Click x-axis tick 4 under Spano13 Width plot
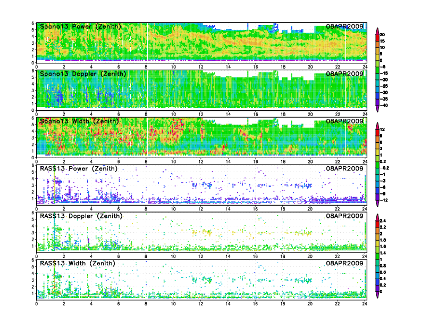 [91, 161]
